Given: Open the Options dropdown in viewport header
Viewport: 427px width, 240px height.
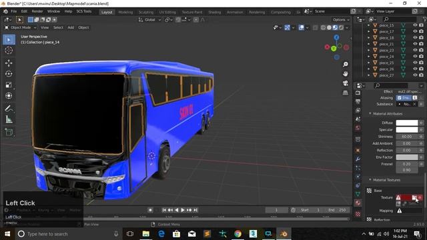Looking at the screenshot, I should pyautogui.click(x=341, y=19).
